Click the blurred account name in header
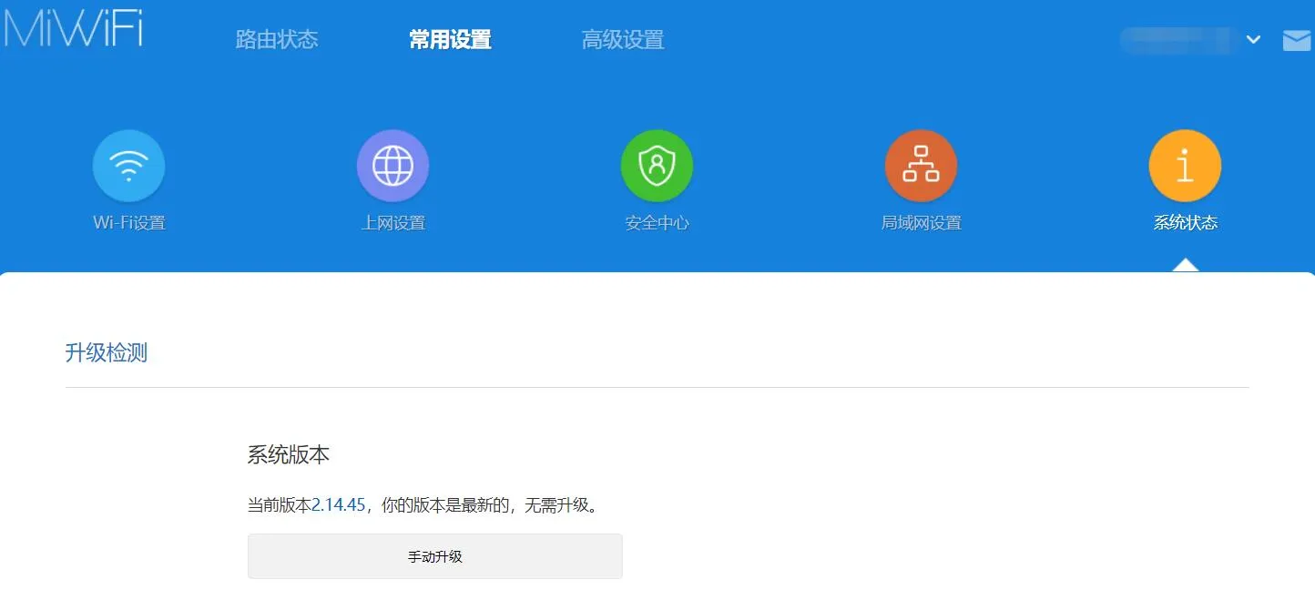This screenshot has height=600, width=1315. (x=1175, y=40)
